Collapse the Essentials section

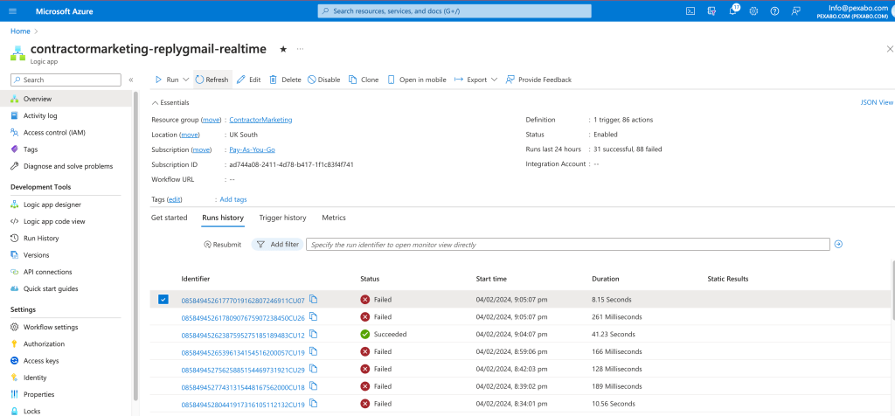click(170, 103)
